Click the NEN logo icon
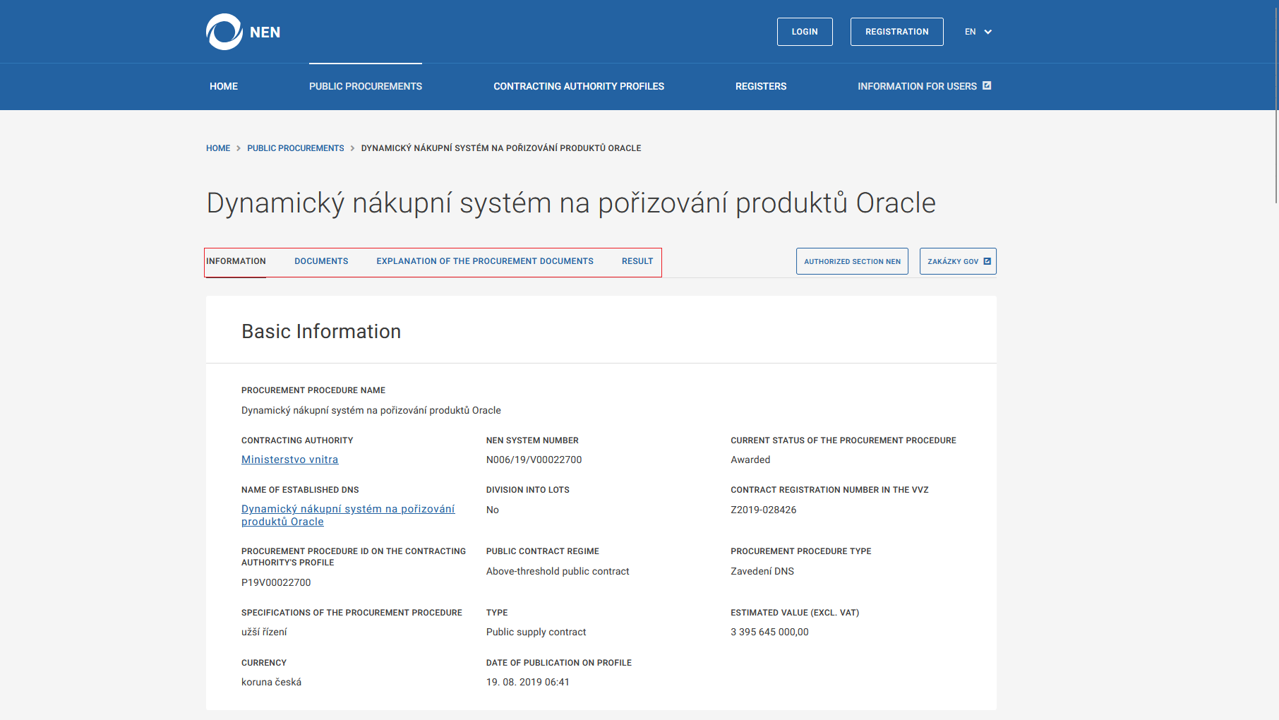This screenshot has width=1279, height=720. tap(224, 32)
